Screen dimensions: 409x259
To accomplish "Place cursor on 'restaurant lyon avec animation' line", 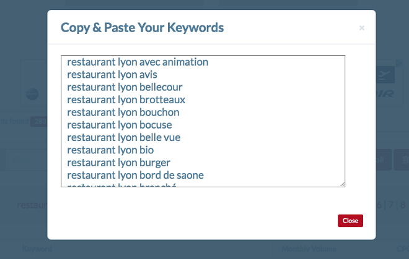I will pos(138,62).
